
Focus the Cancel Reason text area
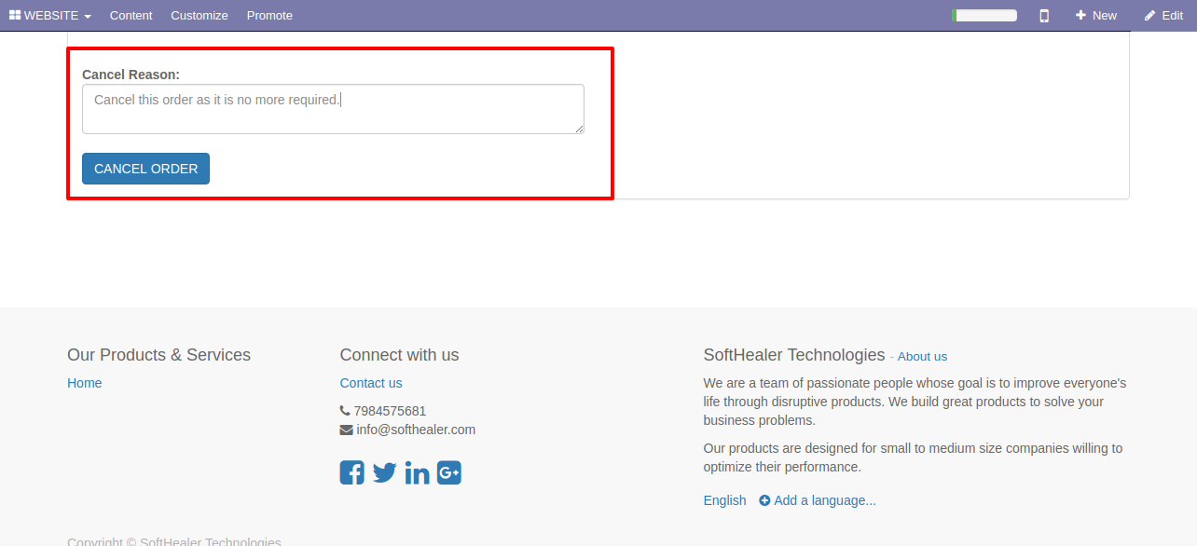[333, 109]
